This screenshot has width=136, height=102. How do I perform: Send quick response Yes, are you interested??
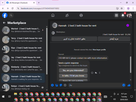73,70
